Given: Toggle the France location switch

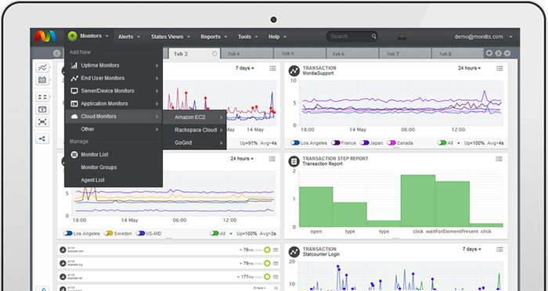Looking at the screenshot, I should [x=336, y=143].
